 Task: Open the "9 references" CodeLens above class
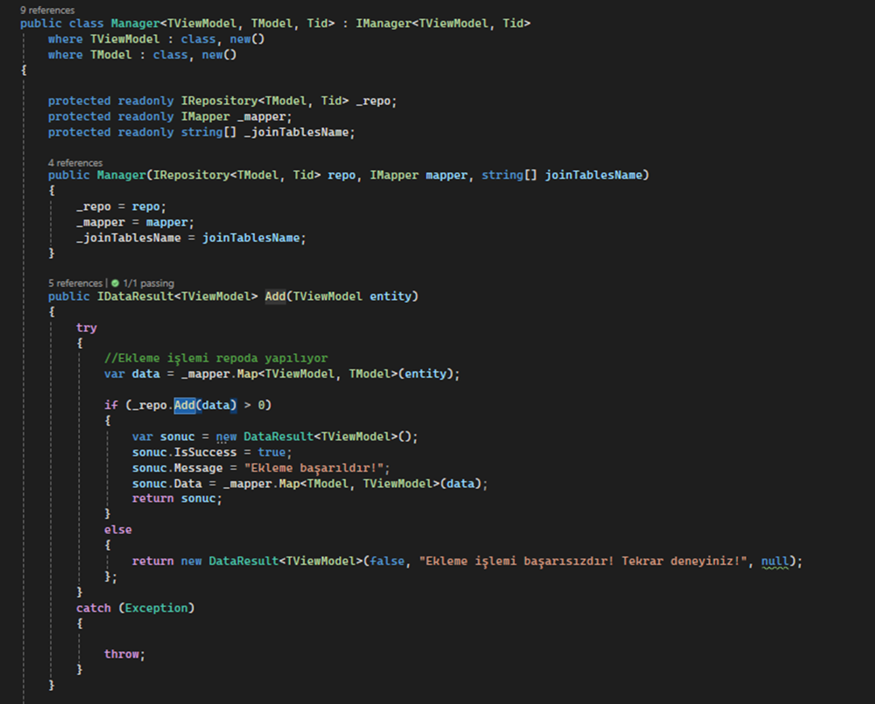tap(47, 10)
